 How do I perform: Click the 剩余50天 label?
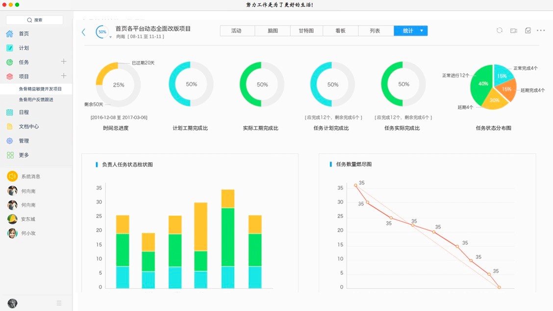coord(94,104)
